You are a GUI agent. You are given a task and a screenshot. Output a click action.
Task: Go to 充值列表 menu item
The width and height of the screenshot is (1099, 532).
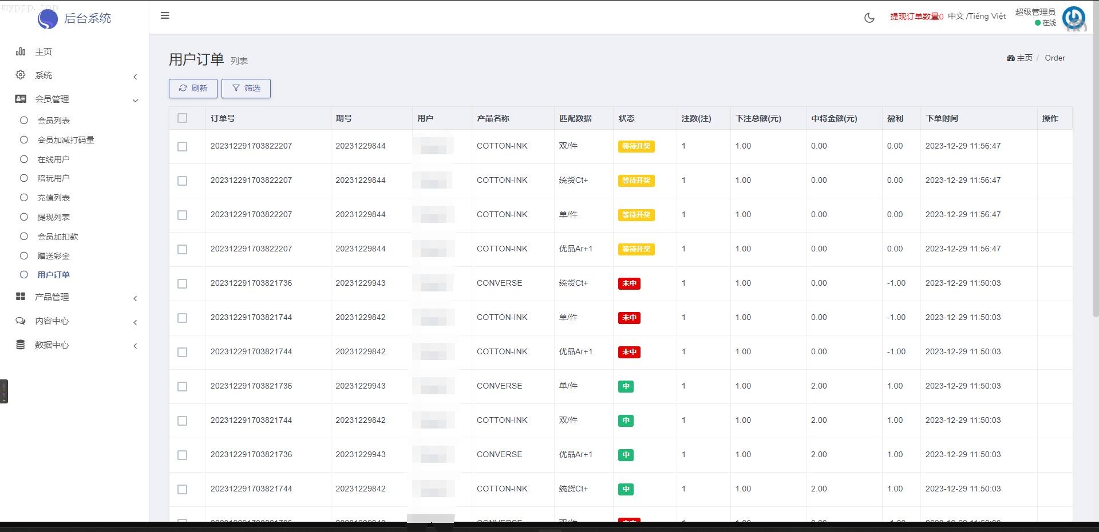coord(53,198)
